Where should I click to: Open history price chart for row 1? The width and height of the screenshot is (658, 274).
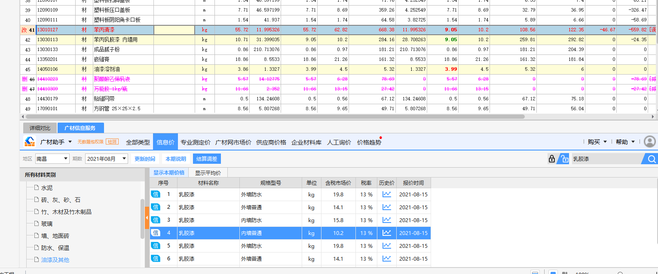pos(387,194)
